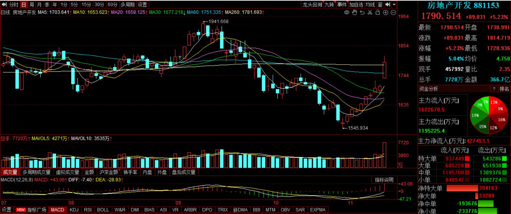Switch to 5分 five-minute chart
511x214 pixels.
click(x=74, y=5)
